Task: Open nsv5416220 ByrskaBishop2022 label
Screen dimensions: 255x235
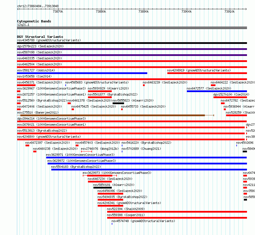Action: [146, 143]
